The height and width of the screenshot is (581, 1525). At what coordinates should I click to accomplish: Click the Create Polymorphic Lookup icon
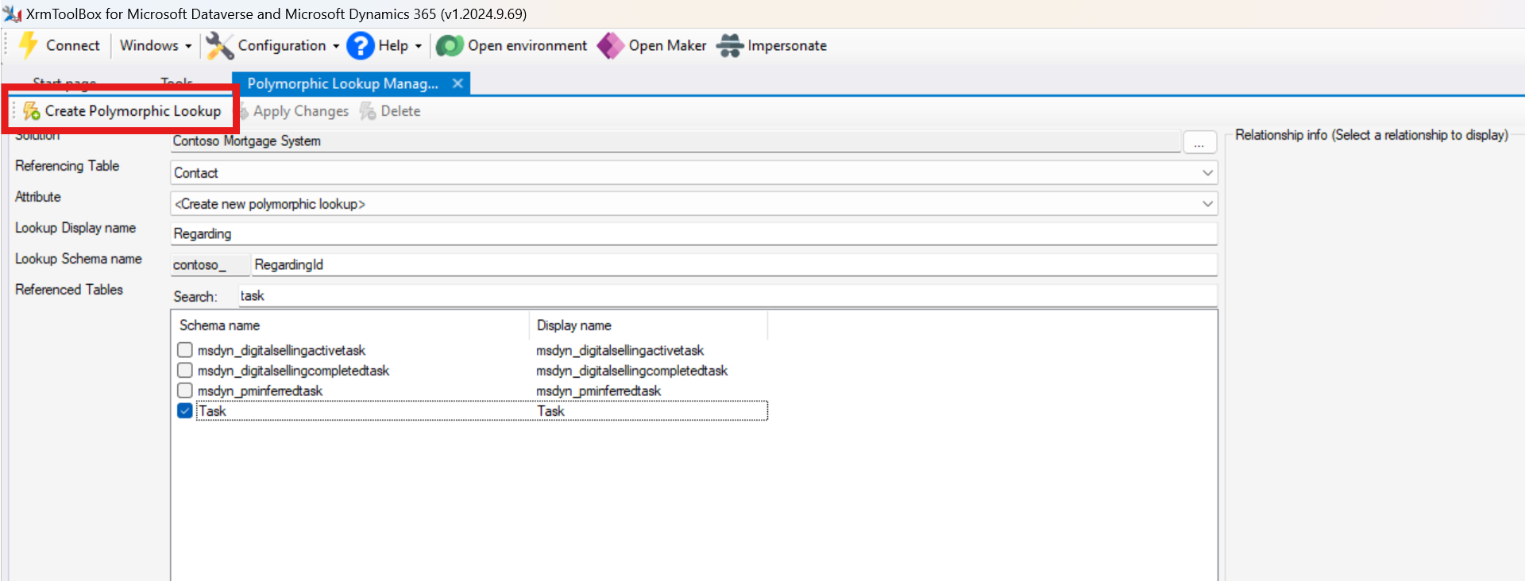pyautogui.click(x=32, y=111)
